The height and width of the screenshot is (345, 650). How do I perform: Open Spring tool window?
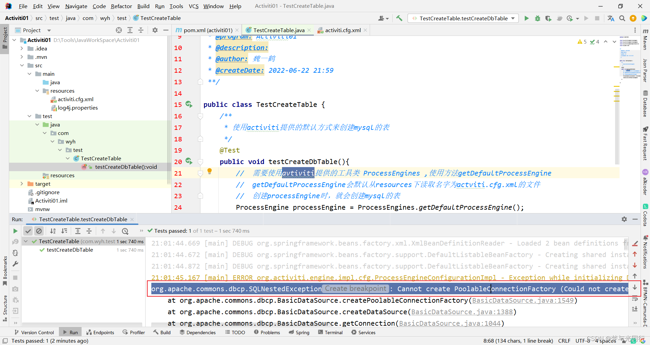pos(299,332)
